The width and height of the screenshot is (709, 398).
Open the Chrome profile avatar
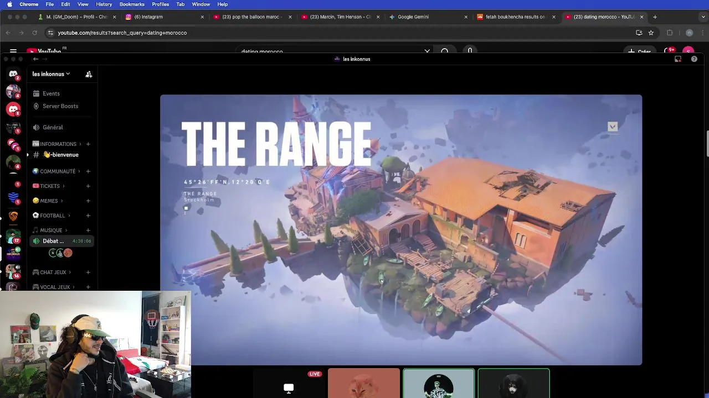pos(689,33)
